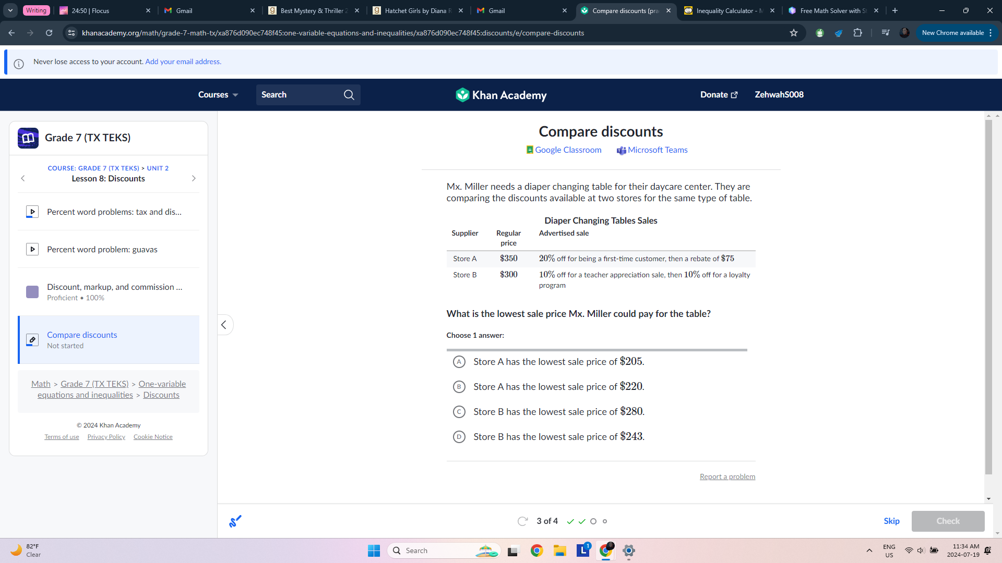Screen dimensions: 1002x563
Task: Open Settings from the Windows taskbar
Action: 629,550
